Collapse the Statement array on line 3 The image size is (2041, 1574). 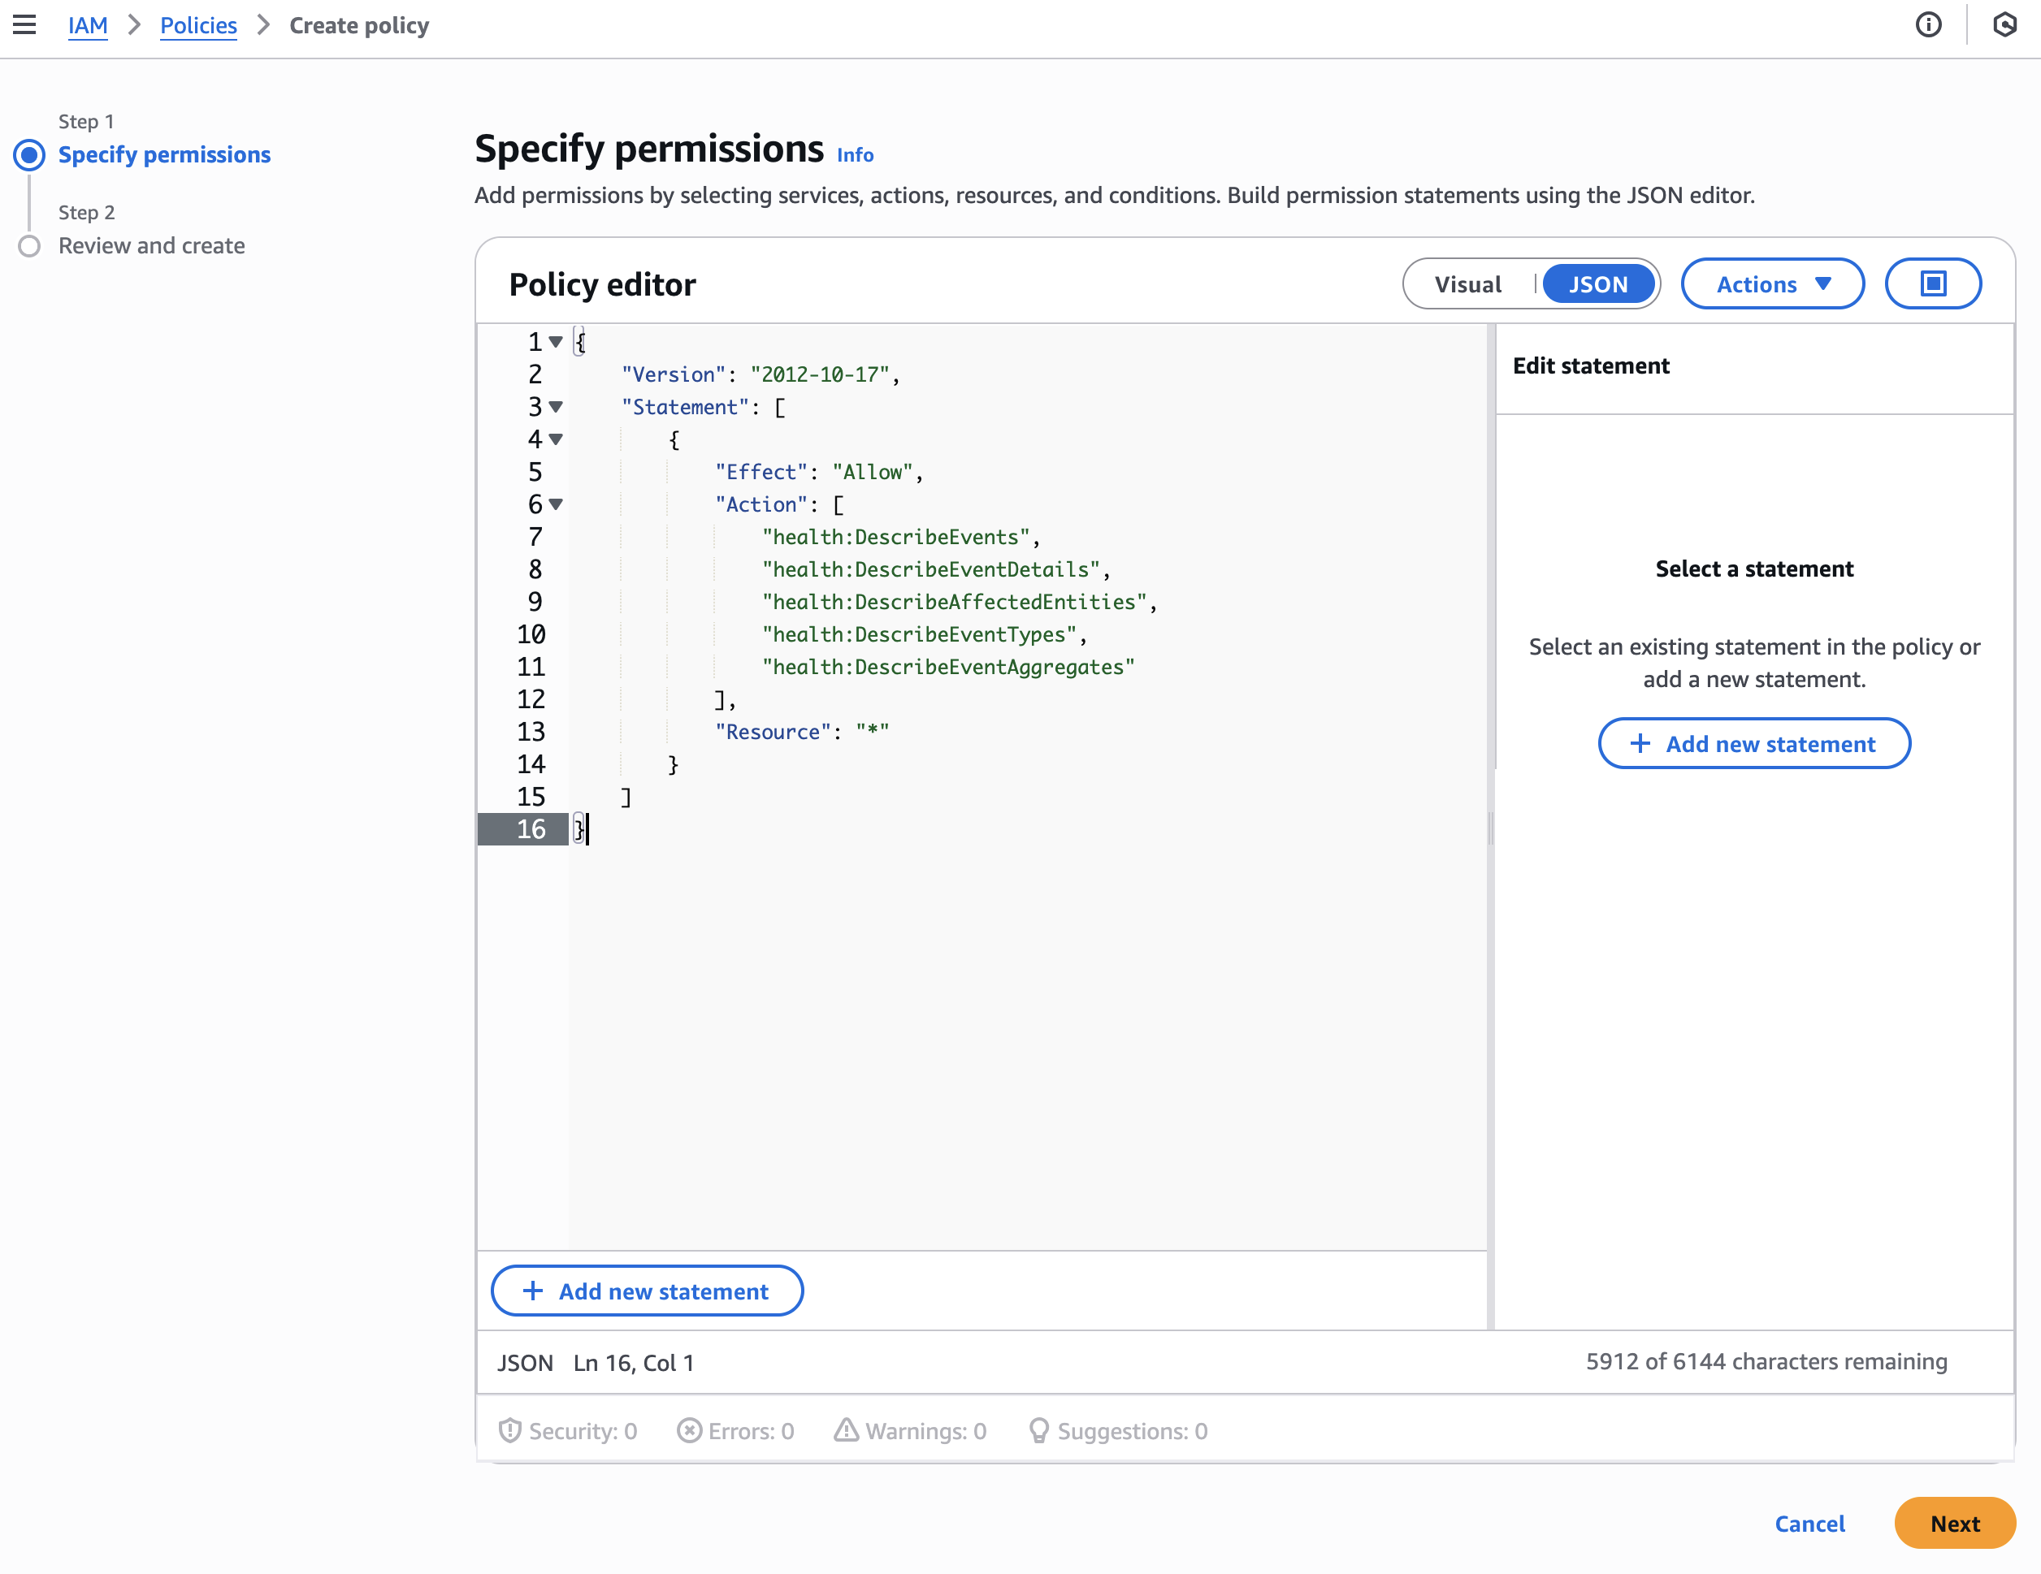click(556, 406)
